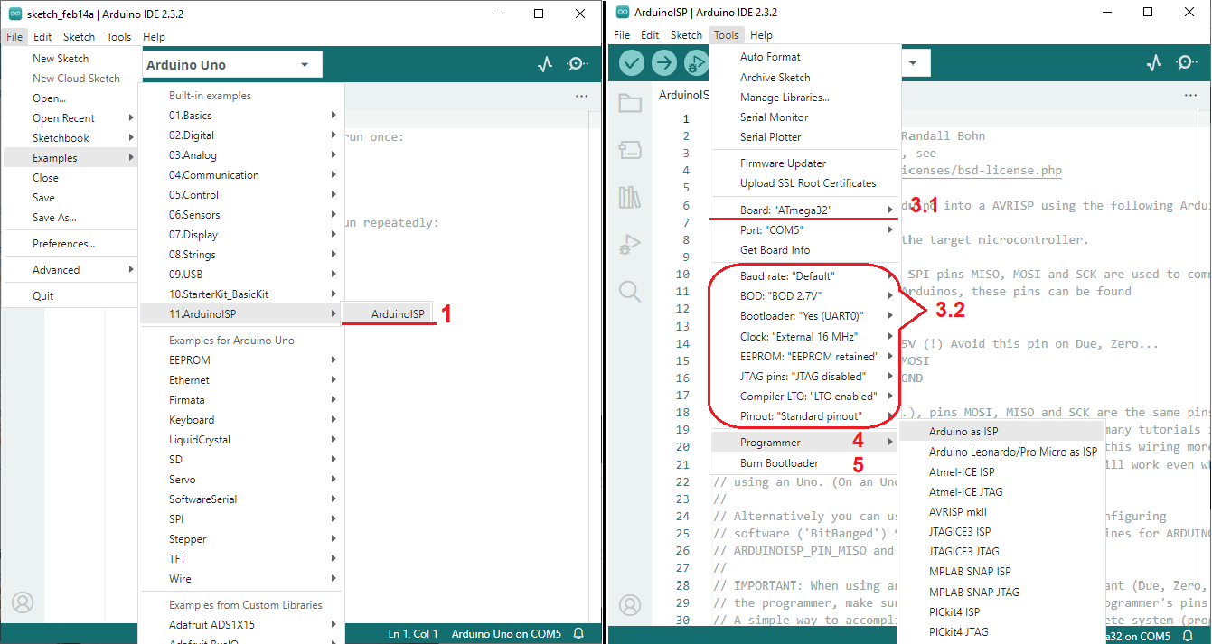Open the ArduinoISP example sketch entry

[397, 314]
